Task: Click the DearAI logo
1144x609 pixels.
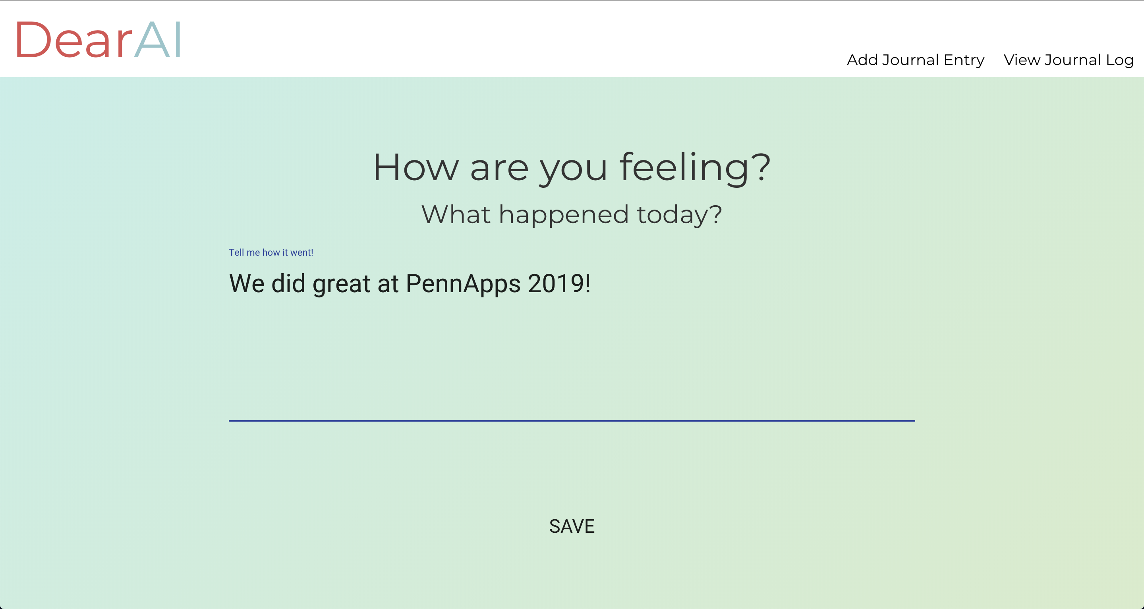Action: (x=98, y=40)
